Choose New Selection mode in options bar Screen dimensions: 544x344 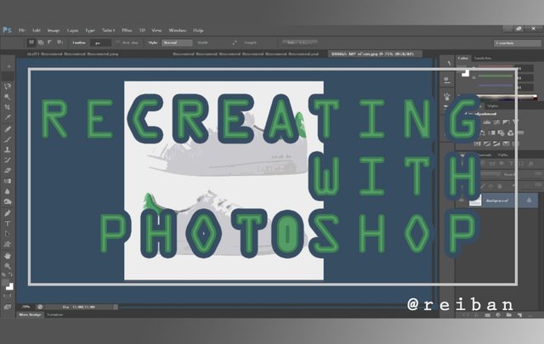point(31,42)
